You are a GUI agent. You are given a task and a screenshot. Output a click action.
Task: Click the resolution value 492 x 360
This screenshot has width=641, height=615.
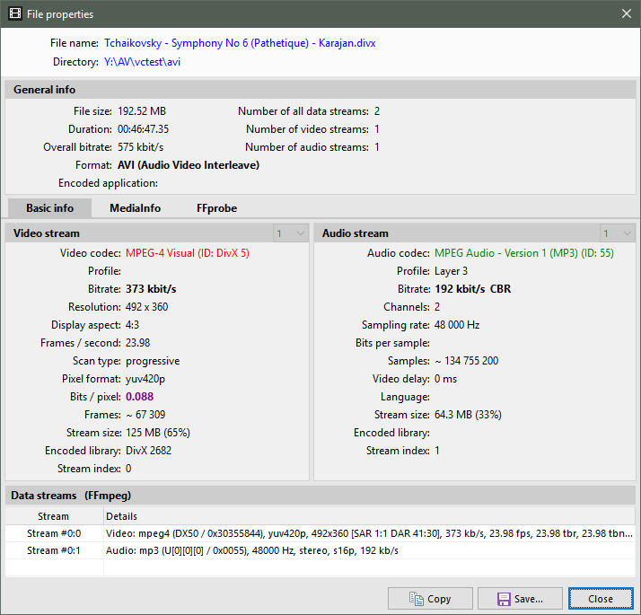click(x=146, y=307)
